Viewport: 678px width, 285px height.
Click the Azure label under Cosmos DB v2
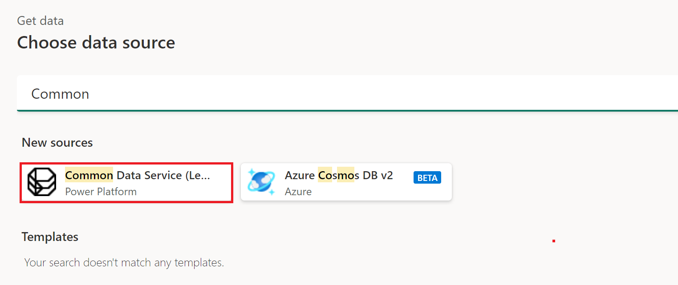pyautogui.click(x=298, y=191)
